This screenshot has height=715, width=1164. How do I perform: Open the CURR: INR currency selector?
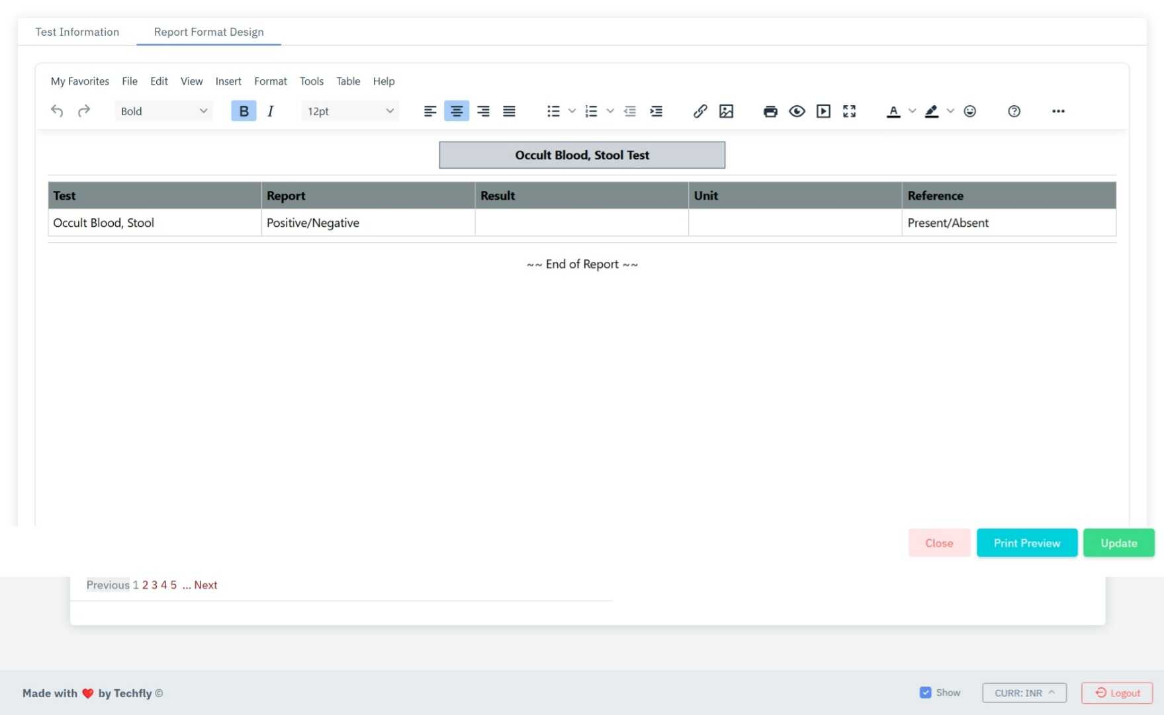click(x=1024, y=693)
